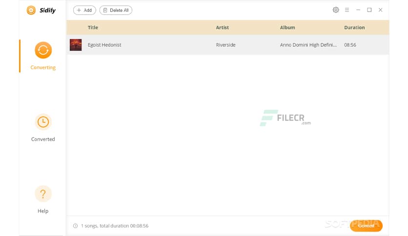
Task: Click the 08:56 duration value
Action: pyautogui.click(x=350, y=45)
